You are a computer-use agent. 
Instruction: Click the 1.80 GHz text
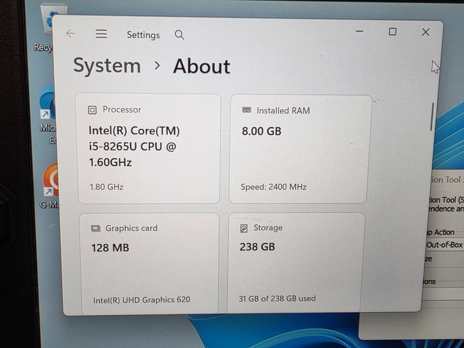[106, 187]
